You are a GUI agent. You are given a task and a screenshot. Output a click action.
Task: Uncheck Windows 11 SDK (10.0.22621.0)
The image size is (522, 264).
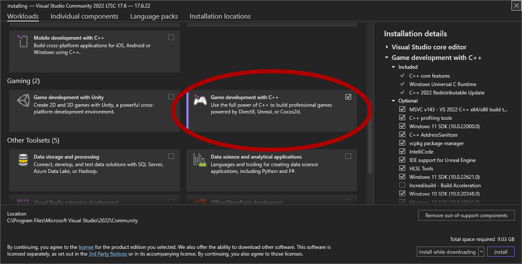point(402,177)
